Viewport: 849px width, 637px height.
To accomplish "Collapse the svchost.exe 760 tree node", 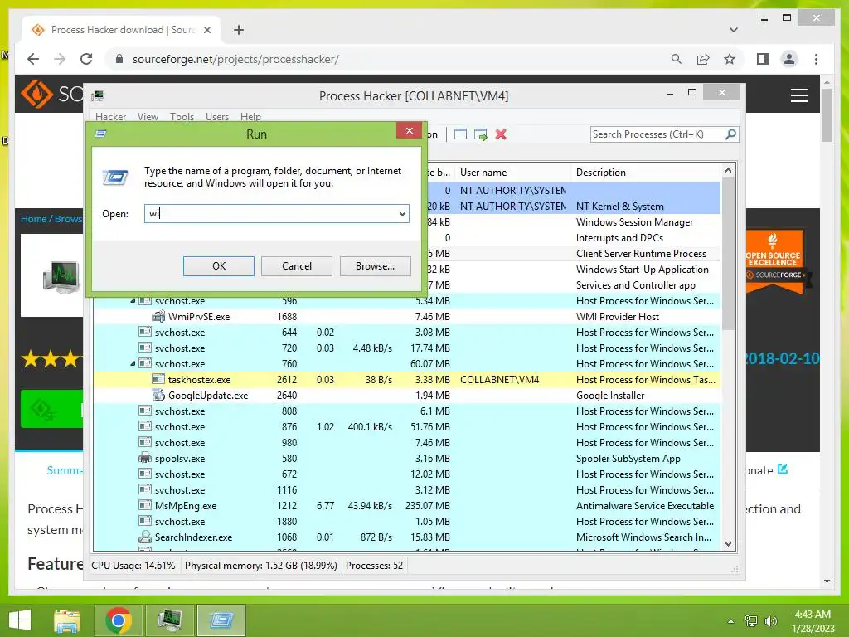I will point(133,363).
